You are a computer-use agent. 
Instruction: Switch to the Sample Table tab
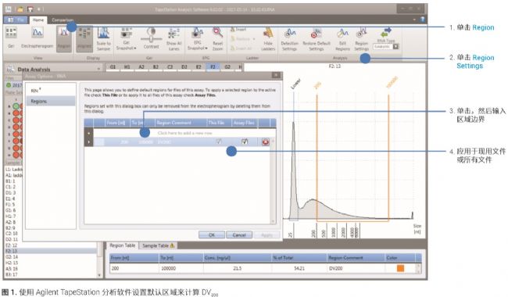tap(159, 246)
